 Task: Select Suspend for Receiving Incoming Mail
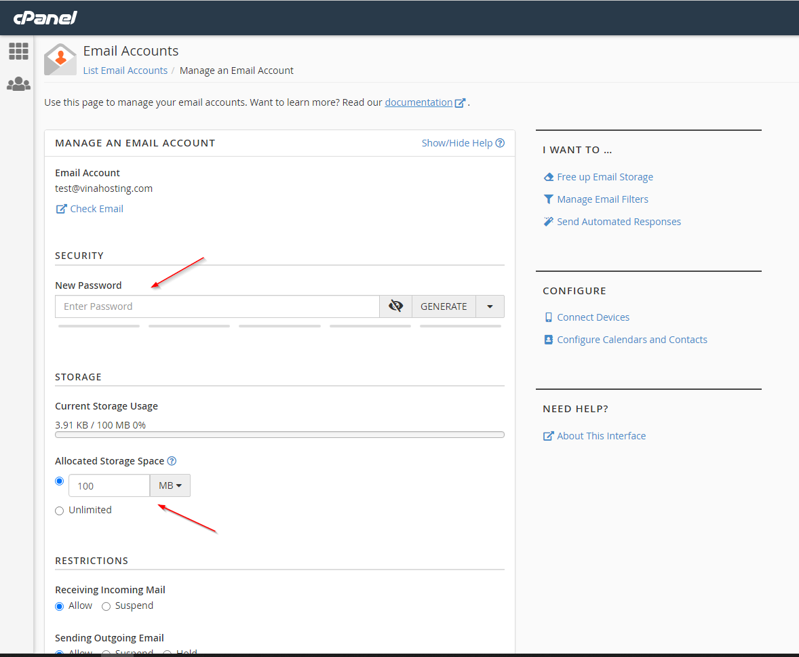click(x=106, y=606)
